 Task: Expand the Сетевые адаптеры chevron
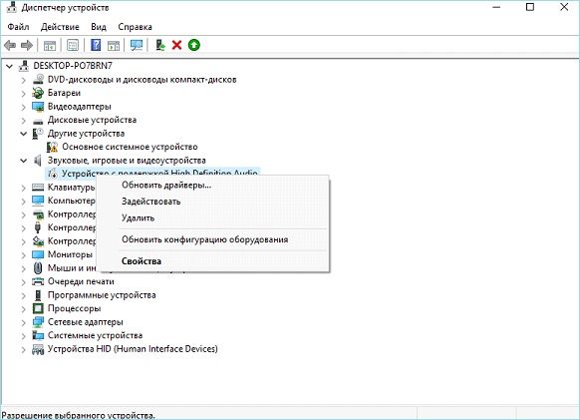point(23,322)
